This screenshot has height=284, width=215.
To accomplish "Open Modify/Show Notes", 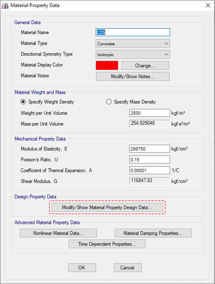I will click(133, 77).
